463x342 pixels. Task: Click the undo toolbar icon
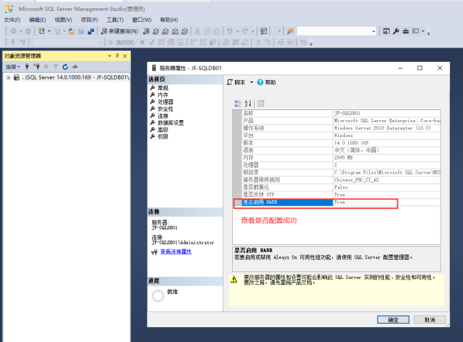tap(229, 31)
